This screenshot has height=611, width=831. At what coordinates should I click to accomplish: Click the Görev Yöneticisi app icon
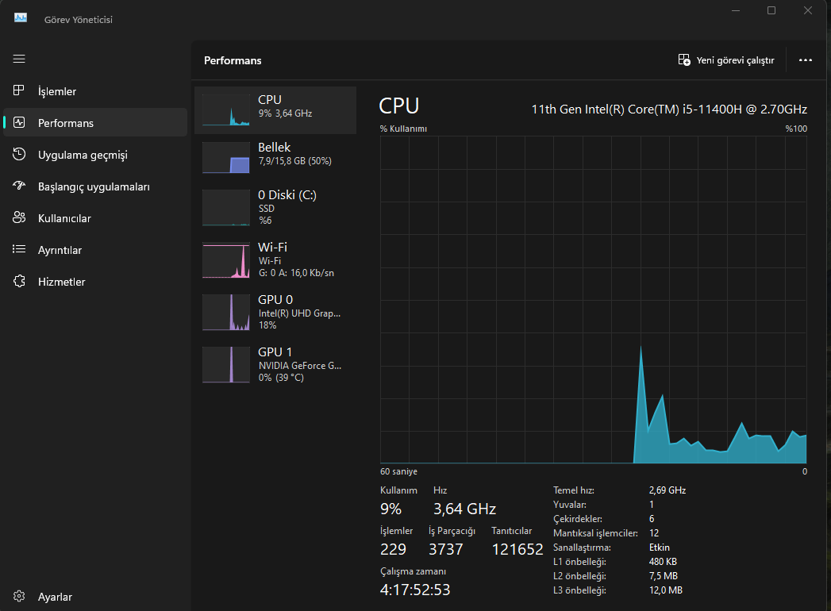click(x=21, y=18)
